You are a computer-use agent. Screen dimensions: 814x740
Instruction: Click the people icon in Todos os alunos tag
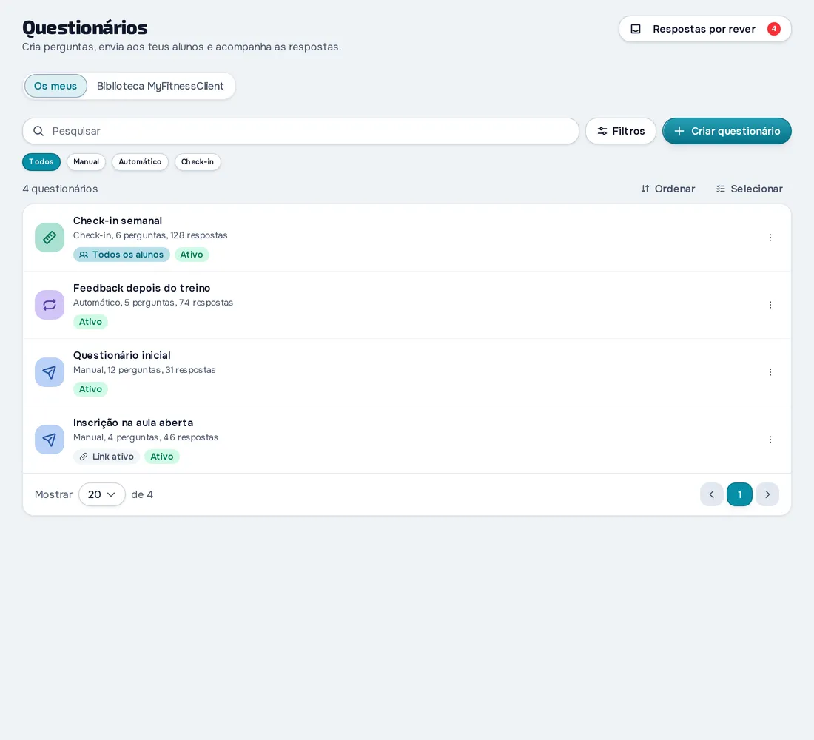[x=84, y=255]
